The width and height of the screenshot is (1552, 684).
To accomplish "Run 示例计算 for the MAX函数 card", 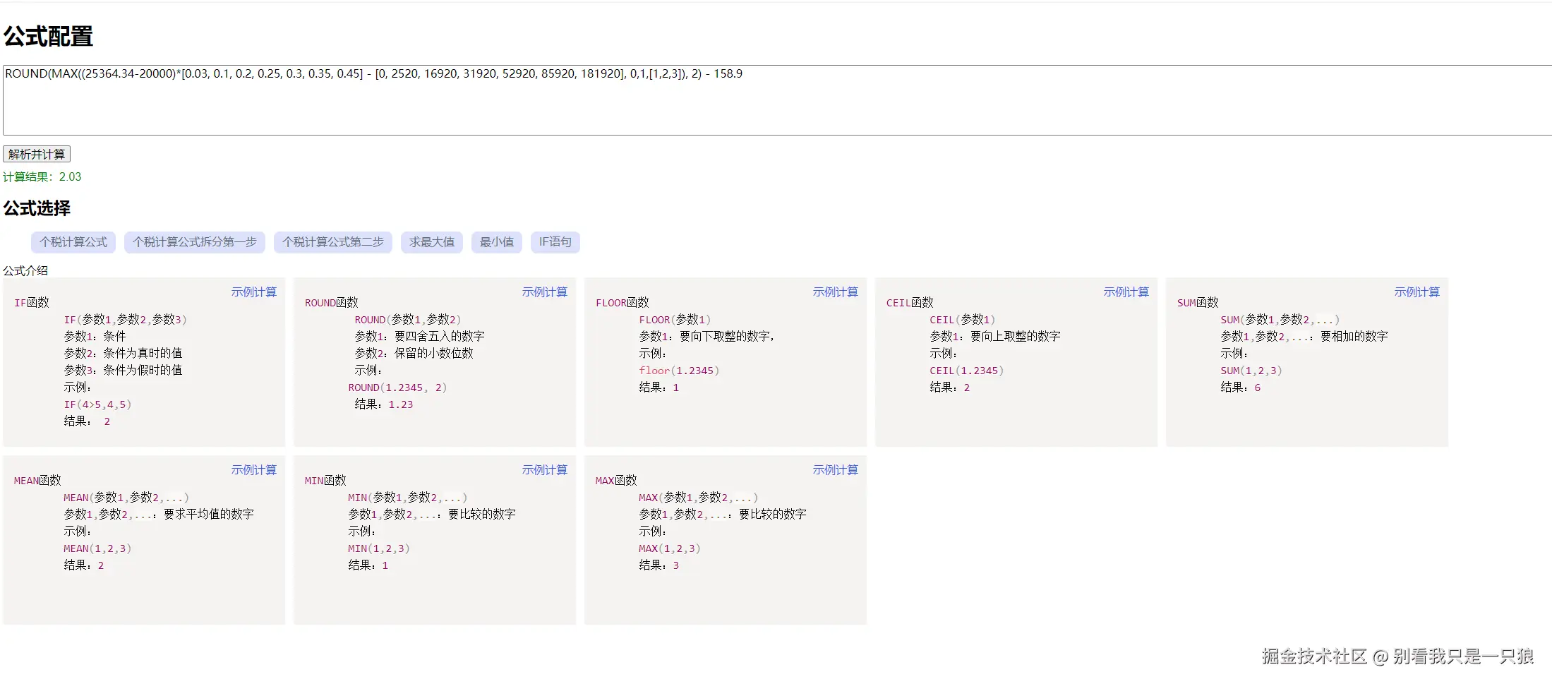I will 836,469.
